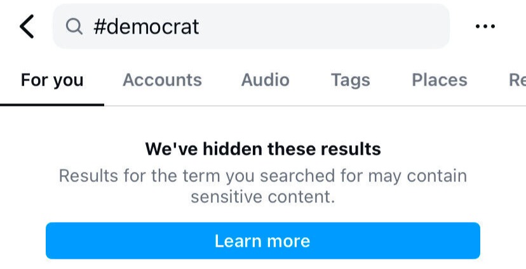
Task: Click the magnifying glass search icon
Action: pos(74,27)
